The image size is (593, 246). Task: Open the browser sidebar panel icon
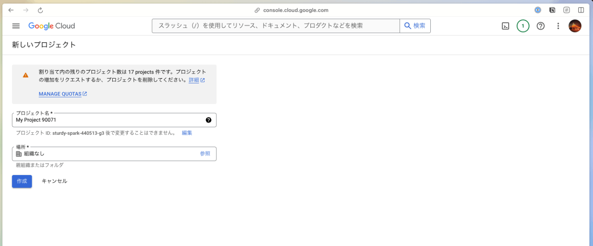[x=581, y=10]
